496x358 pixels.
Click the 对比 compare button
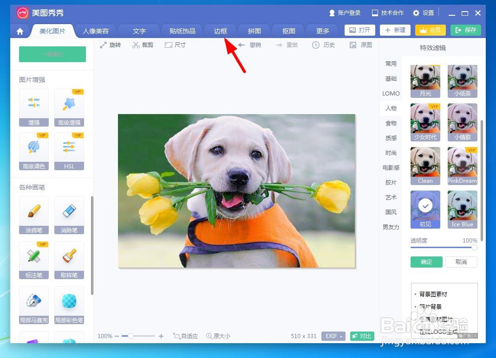pyautogui.click(x=362, y=336)
